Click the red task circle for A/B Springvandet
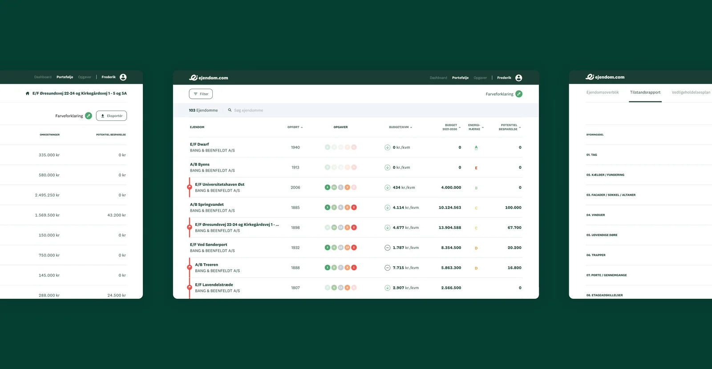712x369 pixels. point(354,208)
